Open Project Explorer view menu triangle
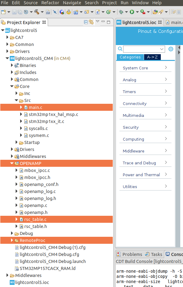The image size is (183, 287). point(98,22)
